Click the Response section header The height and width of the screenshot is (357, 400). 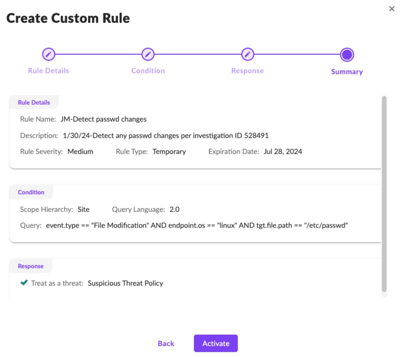[x=31, y=266]
